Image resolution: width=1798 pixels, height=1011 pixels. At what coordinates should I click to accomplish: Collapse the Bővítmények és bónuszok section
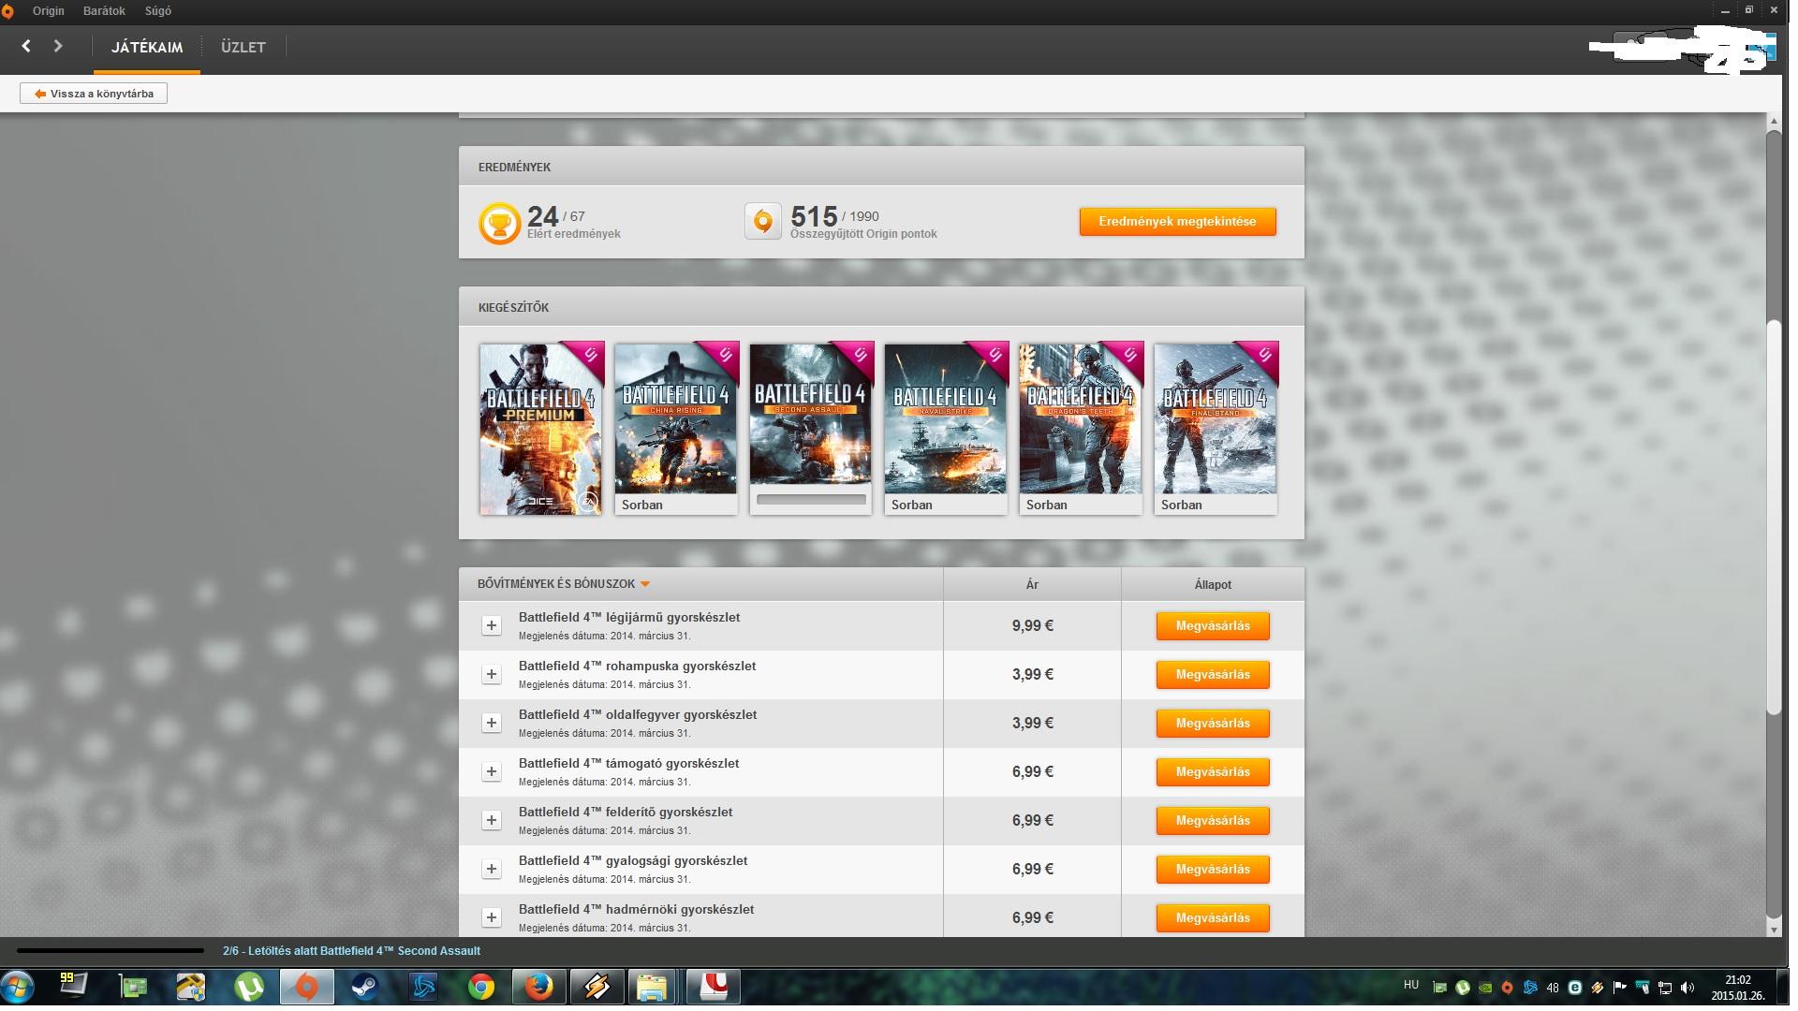click(644, 584)
